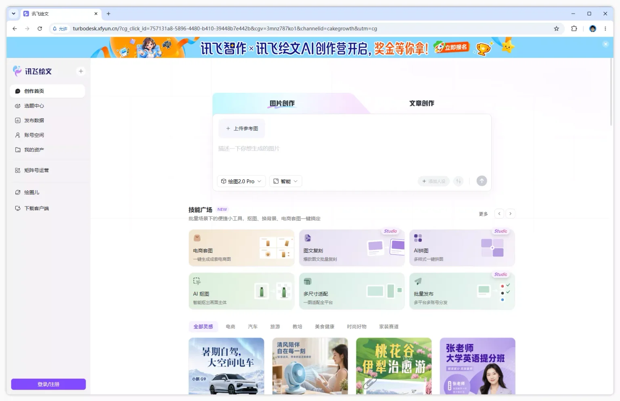Open 绘圈儿 in the sidebar
The height and width of the screenshot is (401, 620).
[47, 192]
